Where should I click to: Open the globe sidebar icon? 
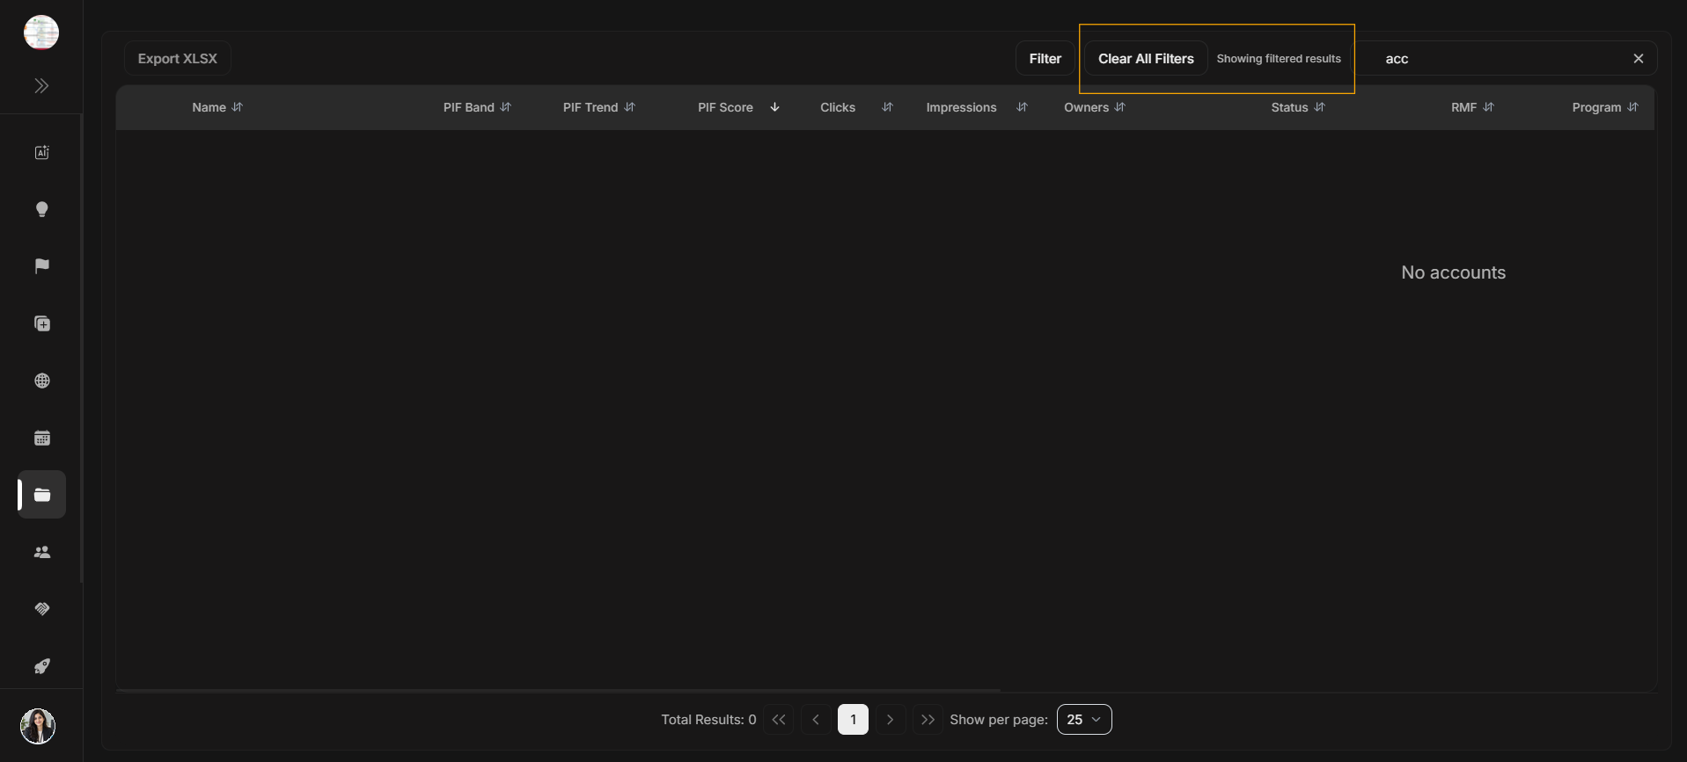(41, 381)
